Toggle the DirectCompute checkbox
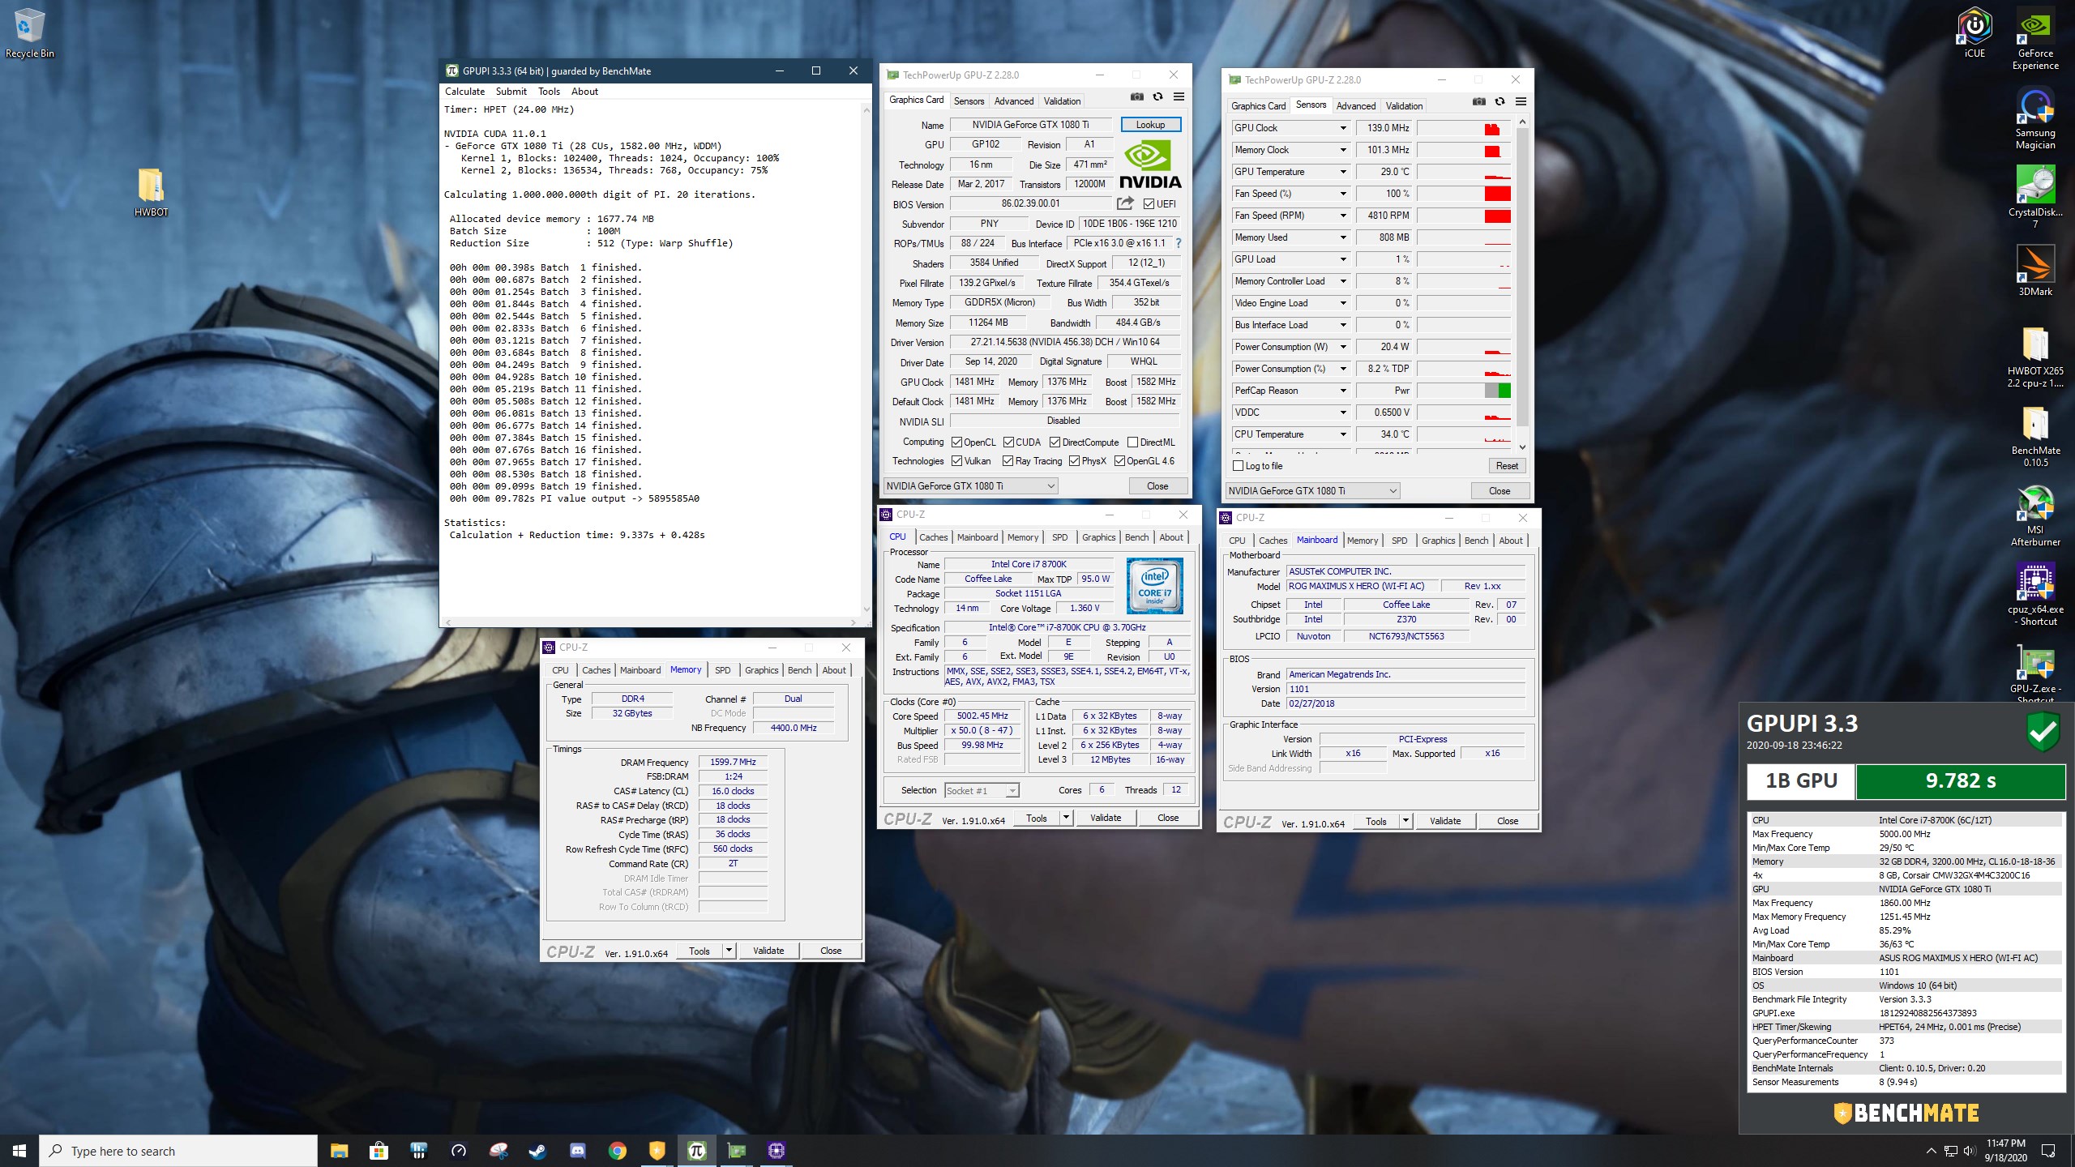The image size is (2075, 1167). (1055, 442)
